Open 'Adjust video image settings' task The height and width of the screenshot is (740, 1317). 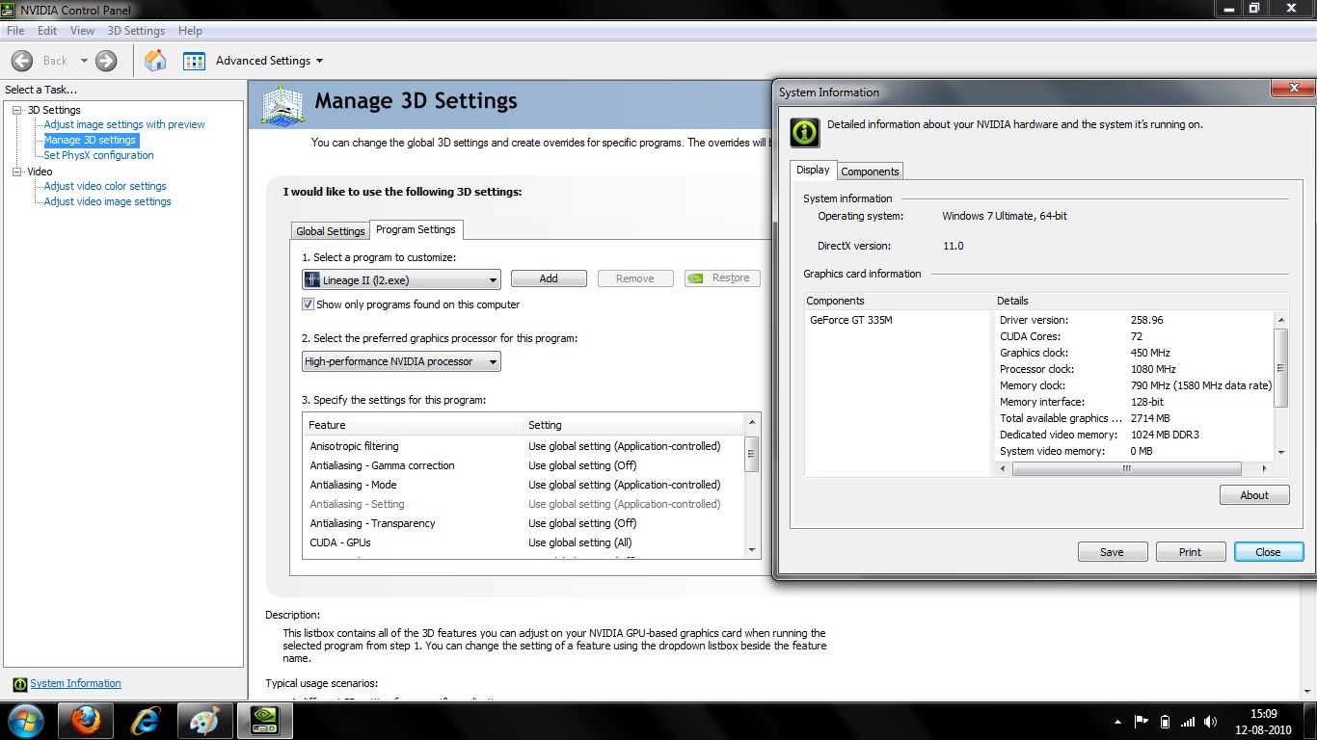(x=108, y=201)
